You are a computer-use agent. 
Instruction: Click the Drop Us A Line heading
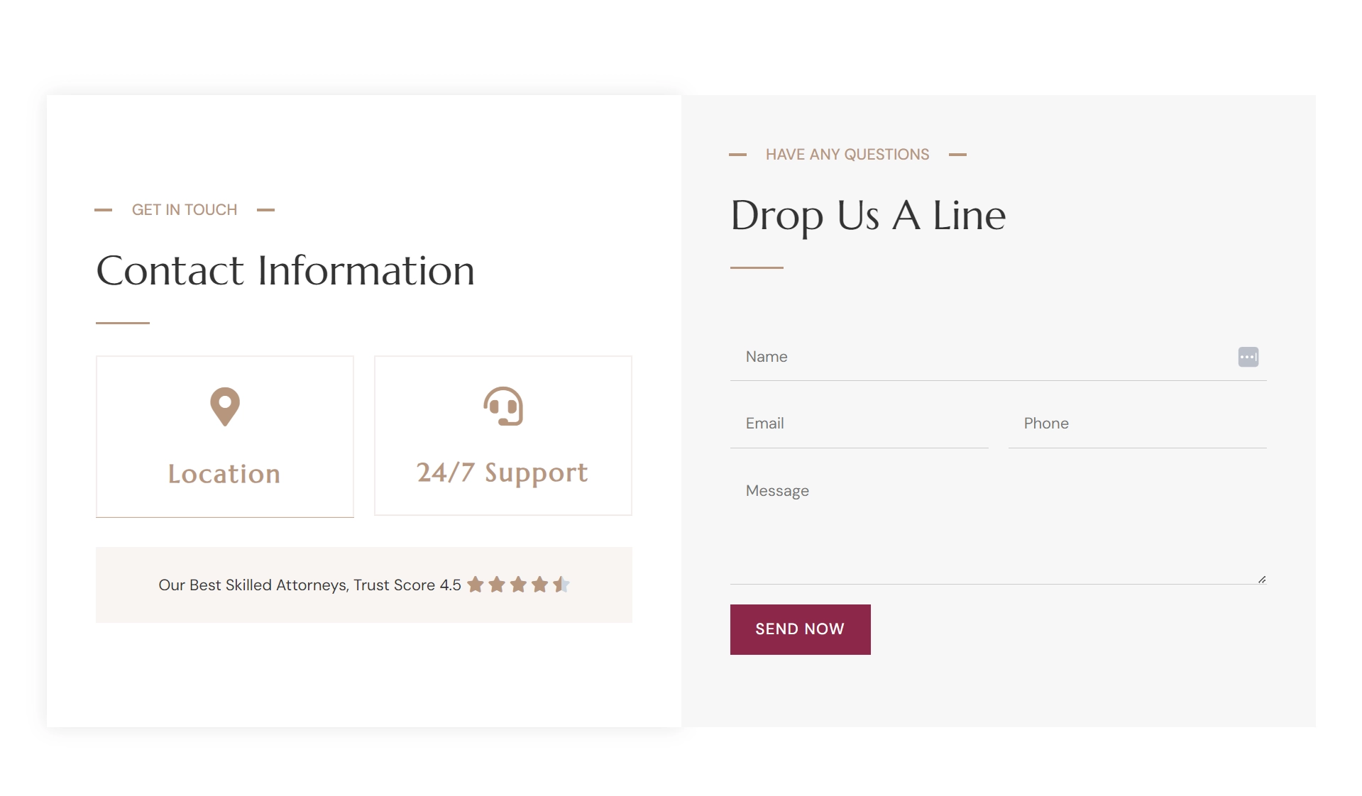click(868, 216)
